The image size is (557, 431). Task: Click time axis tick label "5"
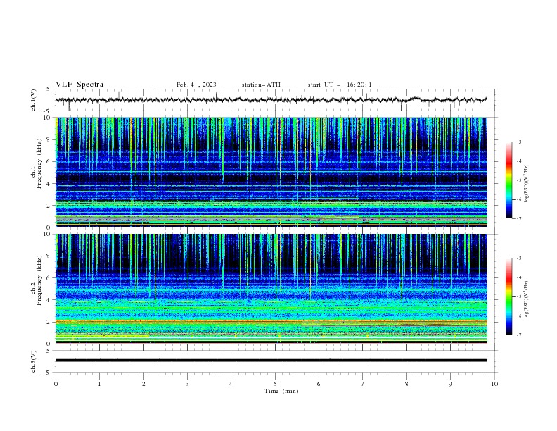[275, 384]
